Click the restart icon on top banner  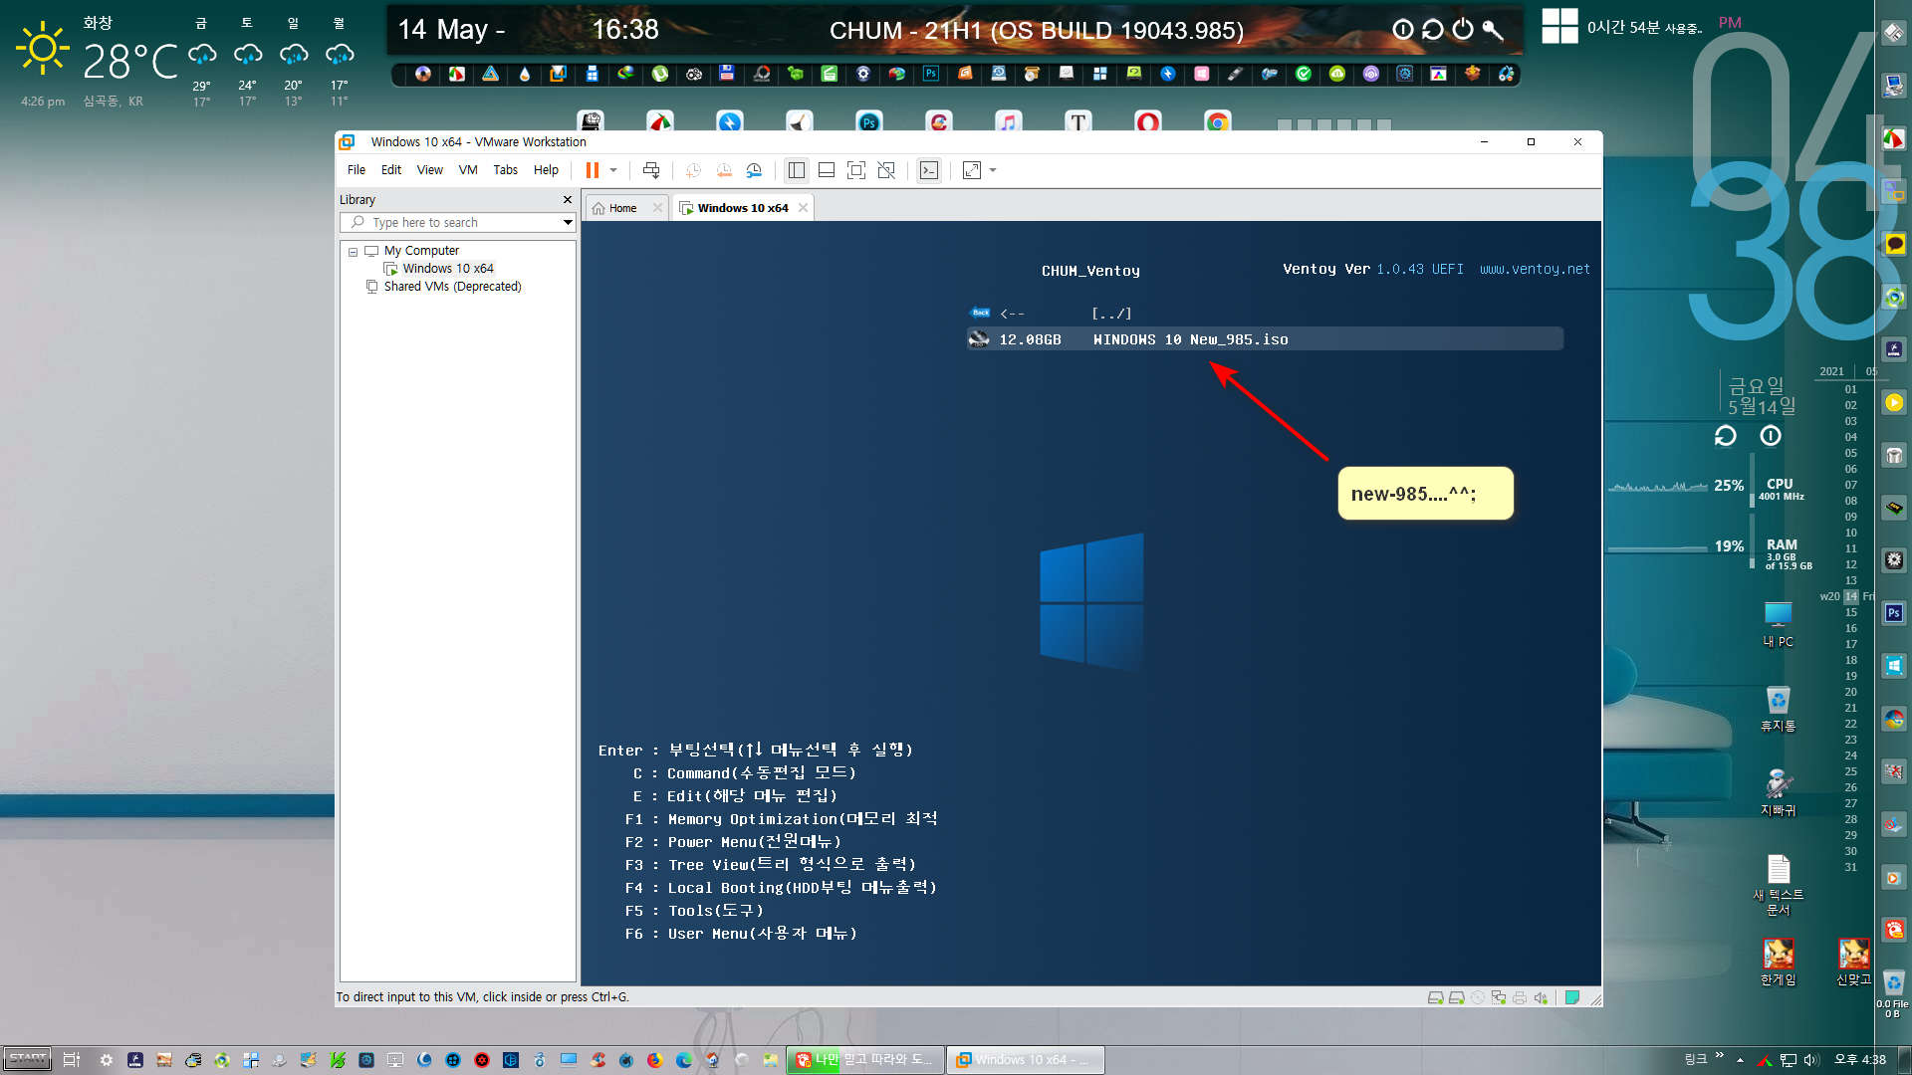(1432, 30)
